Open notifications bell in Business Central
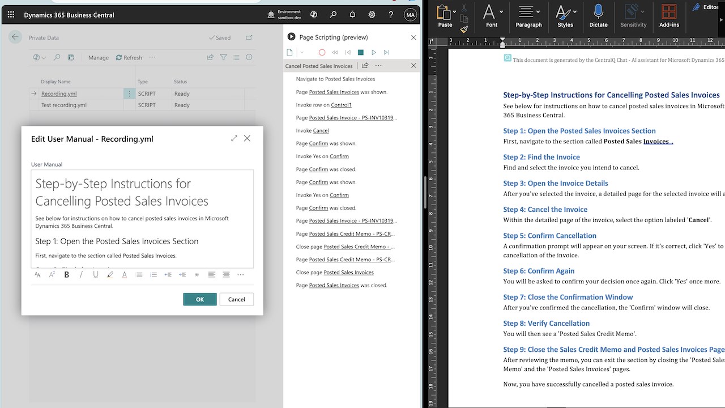The width and height of the screenshot is (725, 408). [352, 15]
